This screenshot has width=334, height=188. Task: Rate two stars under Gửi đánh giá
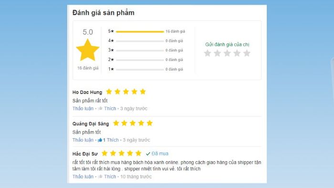click(x=217, y=53)
